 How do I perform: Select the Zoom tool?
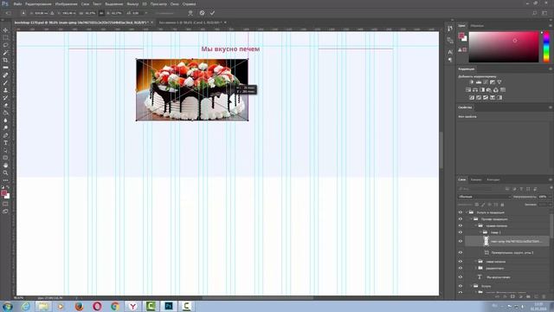[5, 172]
